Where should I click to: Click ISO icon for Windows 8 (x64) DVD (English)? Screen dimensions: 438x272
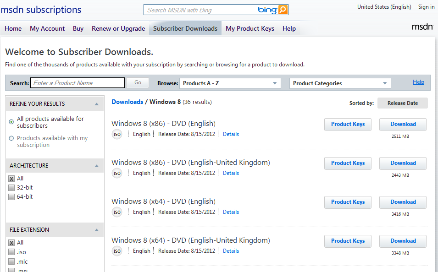(x=117, y=212)
